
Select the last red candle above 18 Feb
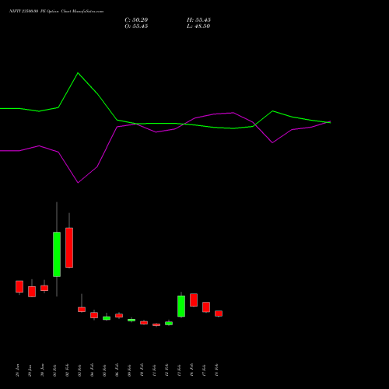tap(219, 314)
